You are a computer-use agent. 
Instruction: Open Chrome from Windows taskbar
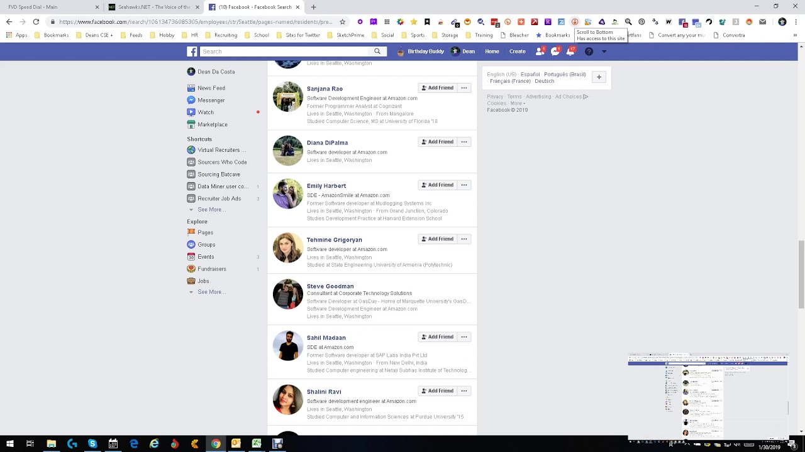click(216, 444)
